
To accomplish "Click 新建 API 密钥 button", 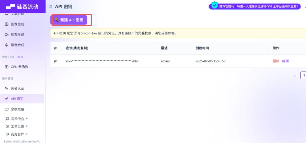I will (69, 20).
